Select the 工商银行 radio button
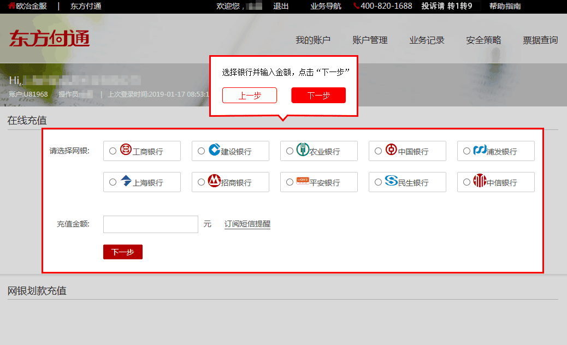 click(x=113, y=151)
